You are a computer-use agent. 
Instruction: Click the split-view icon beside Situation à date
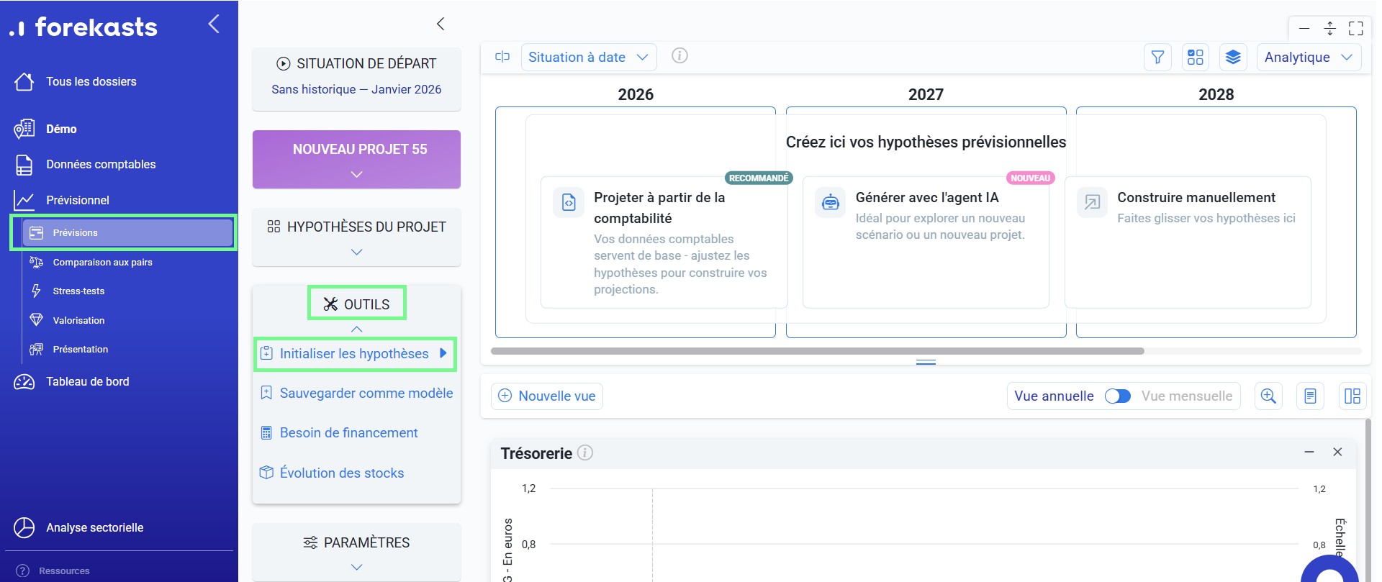click(502, 57)
